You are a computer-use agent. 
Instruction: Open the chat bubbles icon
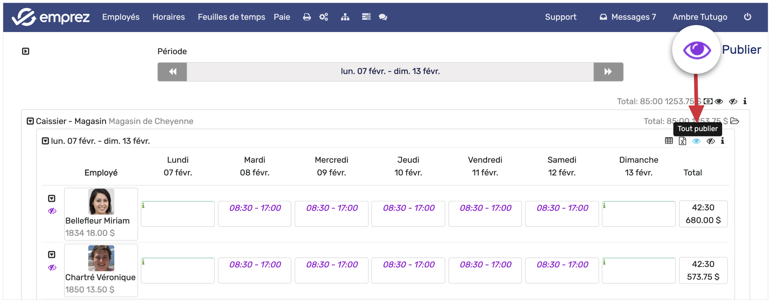coord(383,17)
